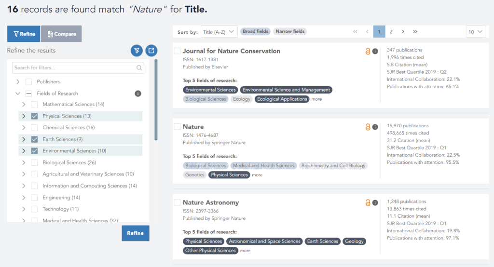Screen dimensions: 494x267
Task: Uncheck Physical Sciences (13)
Action: pos(34,116)
